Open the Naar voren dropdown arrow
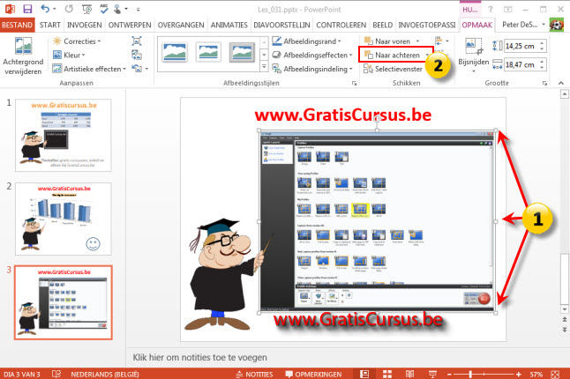570x379 pixels. [417, 41]
